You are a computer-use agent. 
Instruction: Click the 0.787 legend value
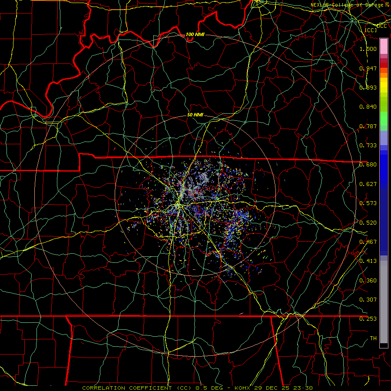pyautogui.click(x=368, y=126)
